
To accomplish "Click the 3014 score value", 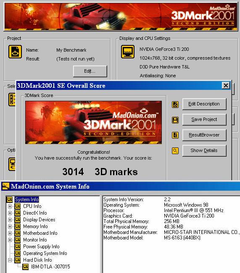I will [x=73, y=172].
